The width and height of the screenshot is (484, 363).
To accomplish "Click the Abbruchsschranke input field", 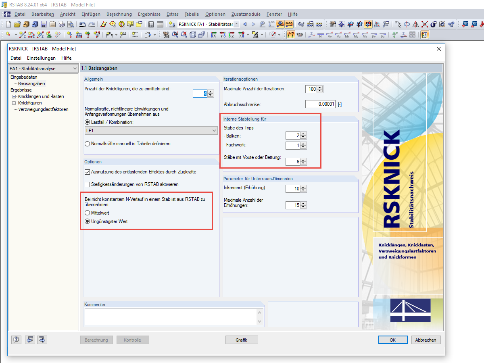I will pos(320,104).
